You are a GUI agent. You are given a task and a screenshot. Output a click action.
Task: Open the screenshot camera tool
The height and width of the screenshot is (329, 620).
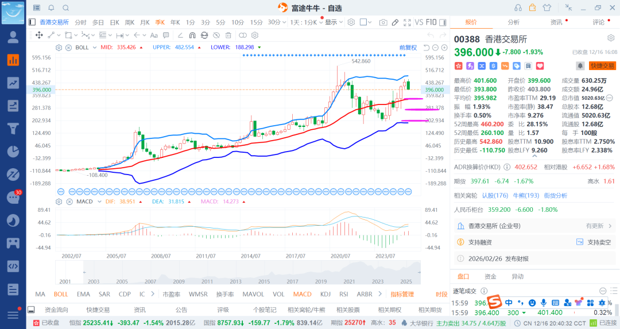[x=383, y=22]
